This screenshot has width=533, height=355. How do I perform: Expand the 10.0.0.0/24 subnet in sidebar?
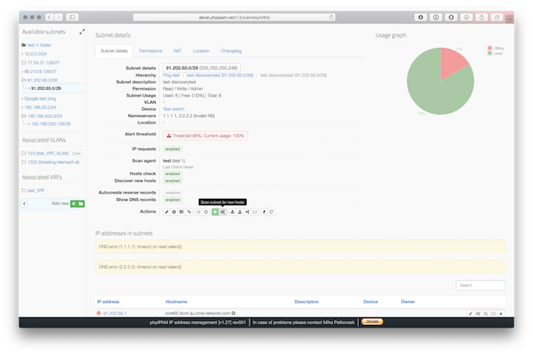[x=40, y=52]
